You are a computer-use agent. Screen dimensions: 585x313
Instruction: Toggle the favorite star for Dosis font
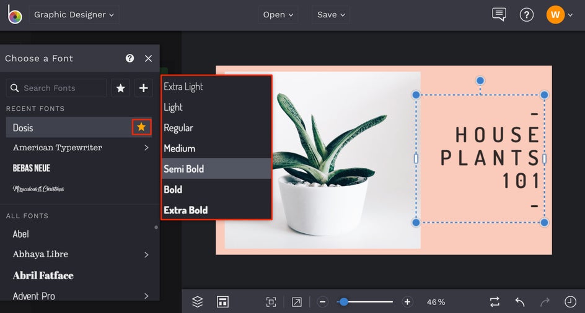(141, 127)
